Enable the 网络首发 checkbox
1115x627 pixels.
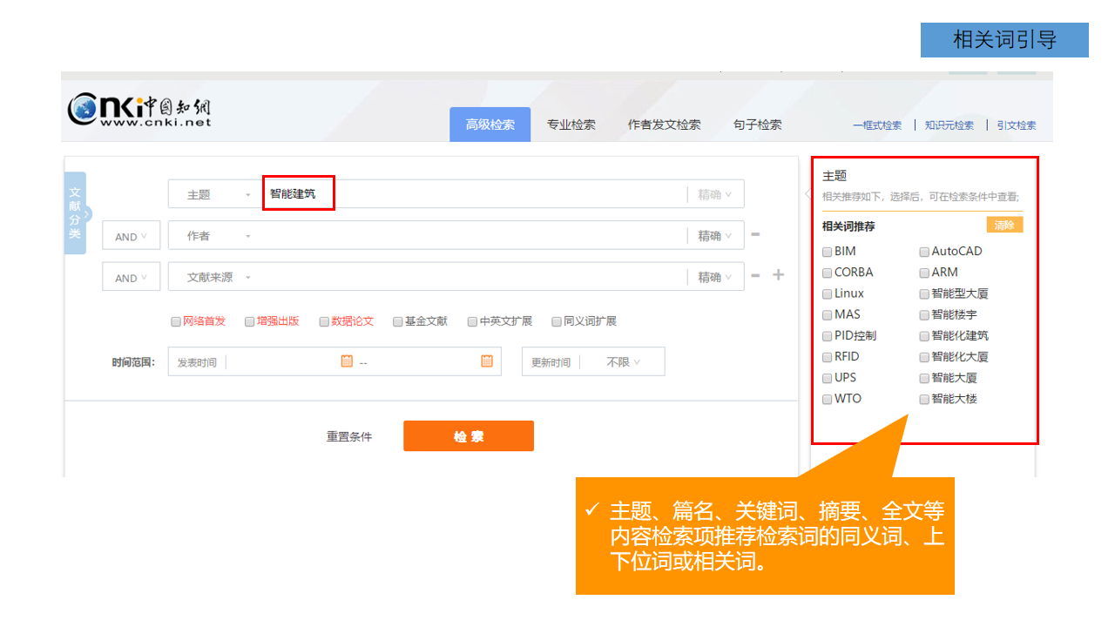[176, 321]
